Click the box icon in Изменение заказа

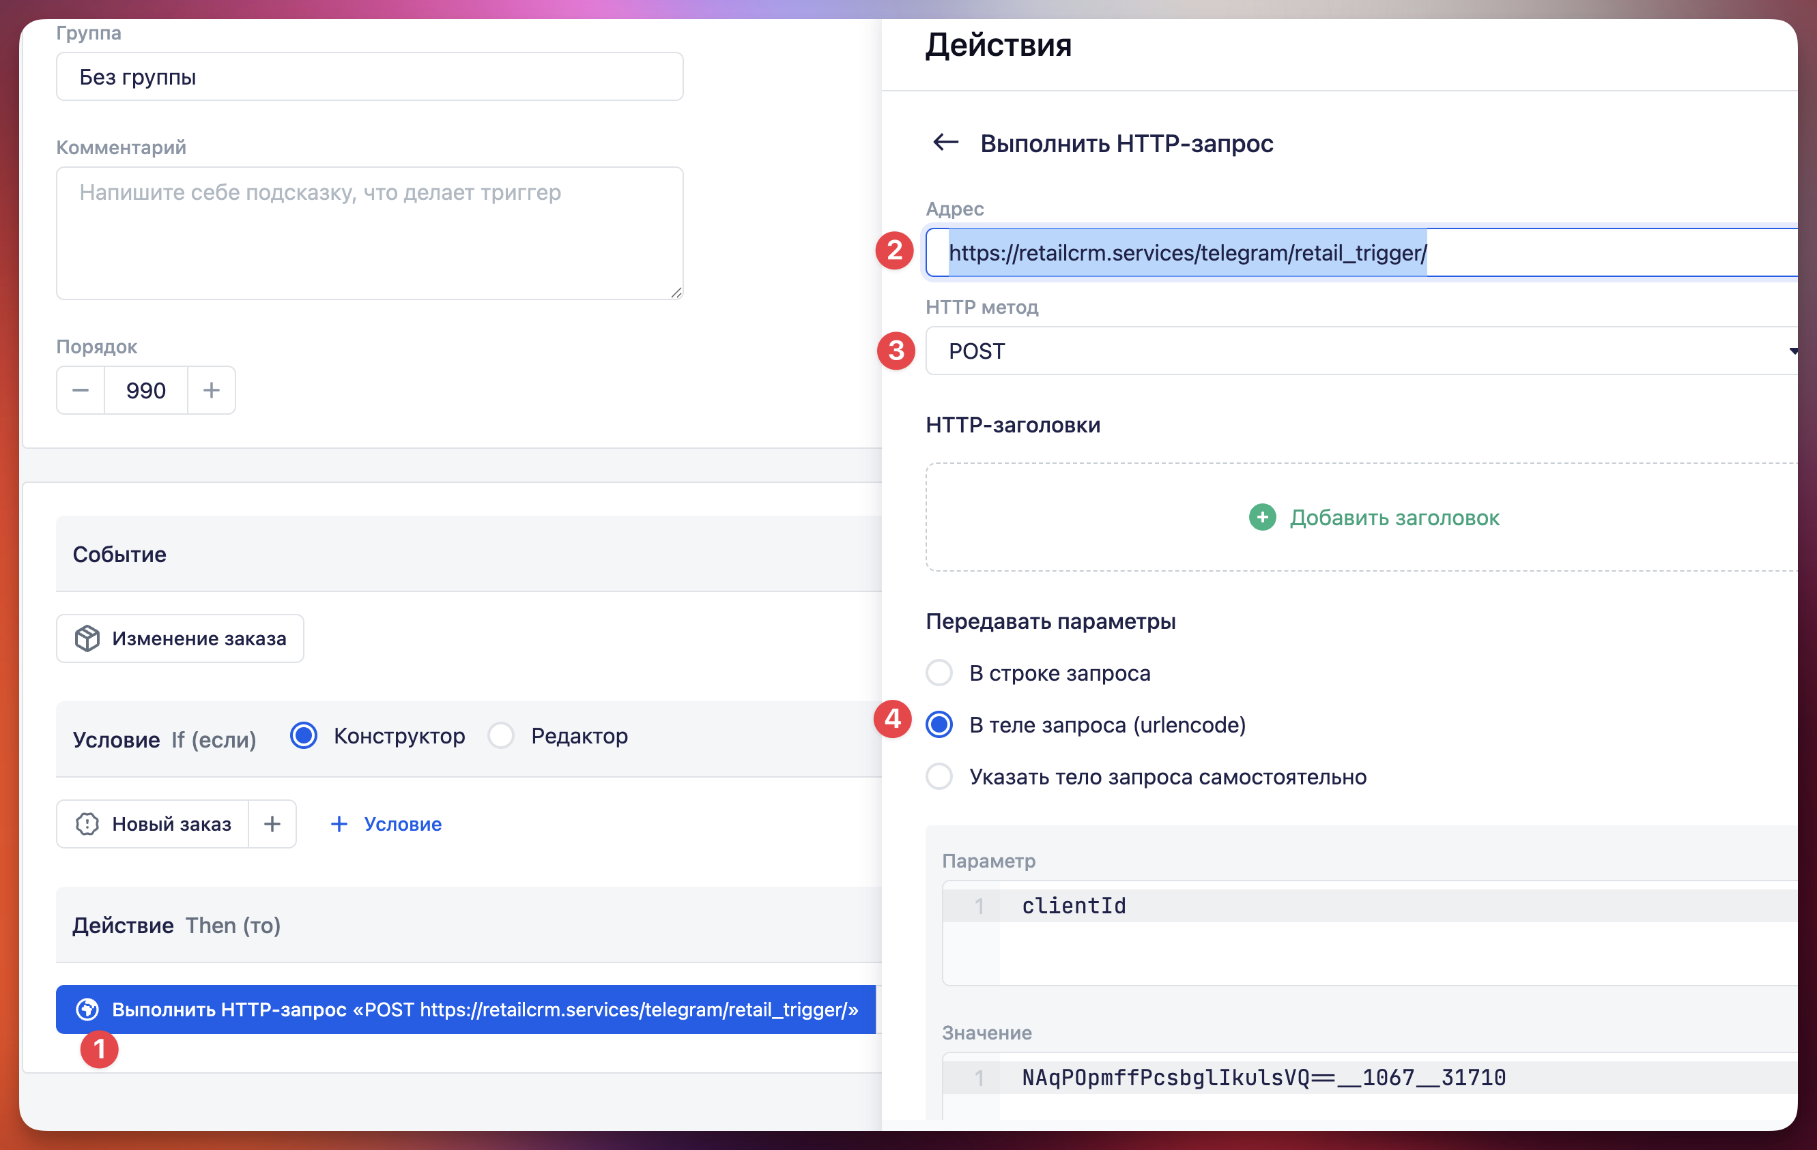click(x=87, y=638)
